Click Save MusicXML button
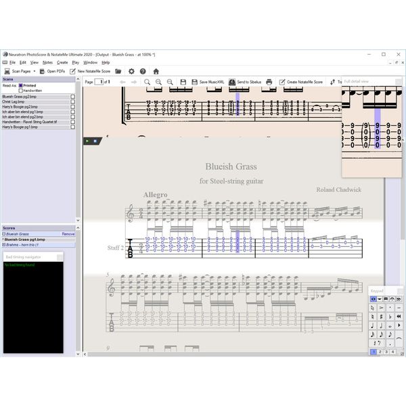This screenshot has height=406, width=406. click(x=208, y=82)
